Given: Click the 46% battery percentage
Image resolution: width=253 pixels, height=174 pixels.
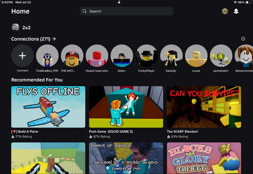Looking at the screenshot, I should pos(241,2).
